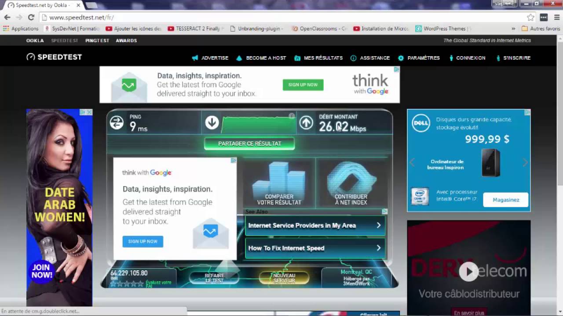Click Sign Up Now in top banner
Screen dimensions: 563x316
[303, 85]
